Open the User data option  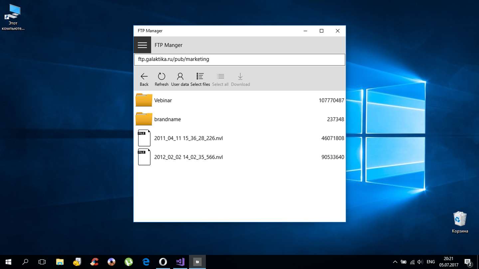[x=180, y=77]
